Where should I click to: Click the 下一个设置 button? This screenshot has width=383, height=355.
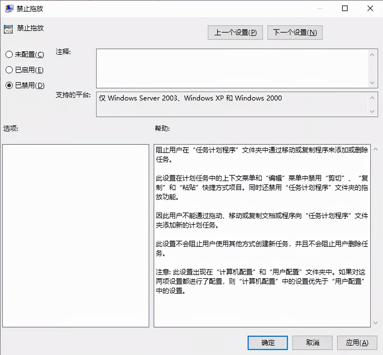pos(295,32)
